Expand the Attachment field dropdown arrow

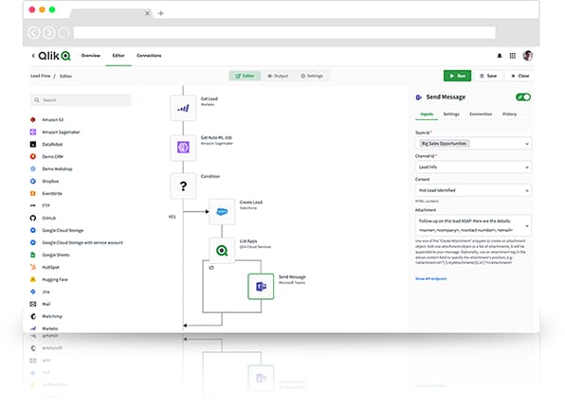(527, 226)
